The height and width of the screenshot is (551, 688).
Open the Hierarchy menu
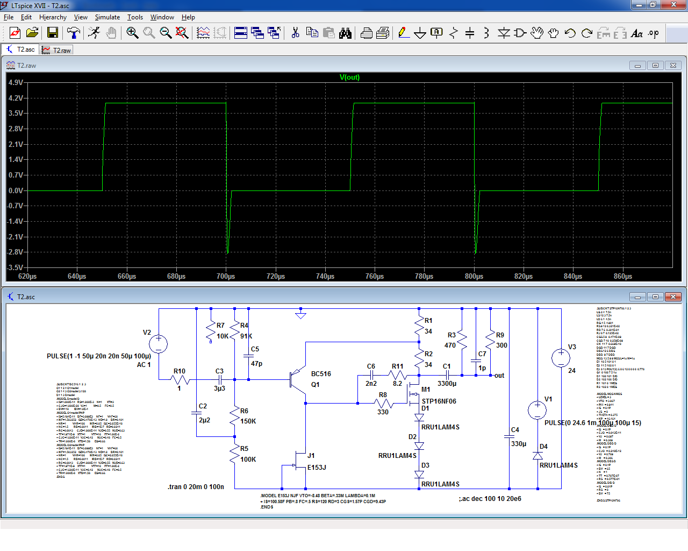(53, 17)
